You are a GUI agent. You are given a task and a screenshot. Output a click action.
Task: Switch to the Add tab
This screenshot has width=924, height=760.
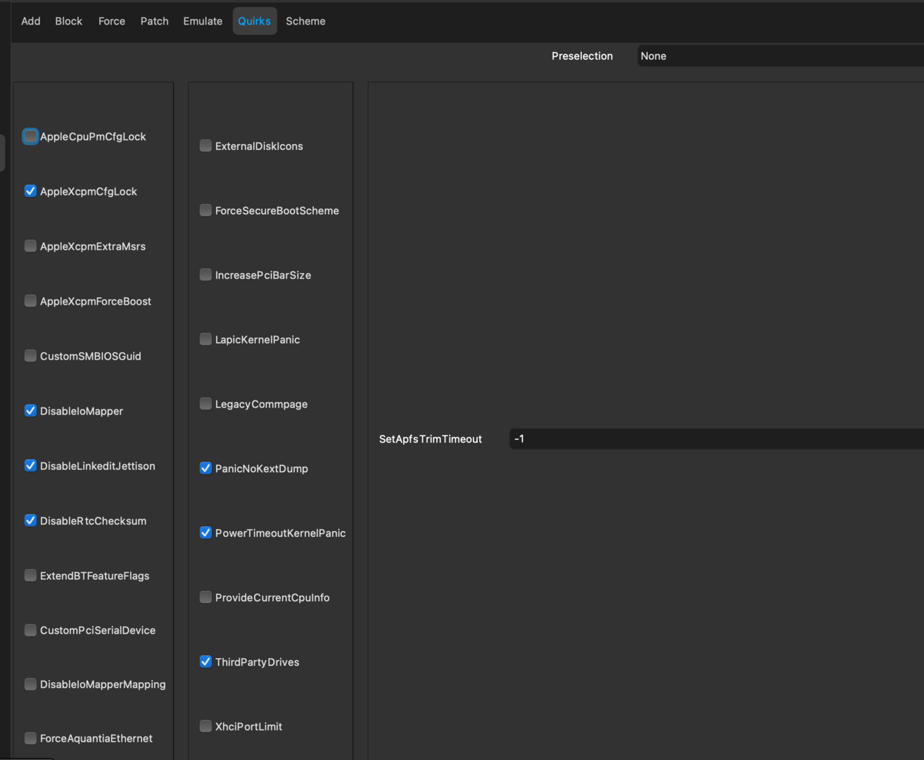[30, 21]
